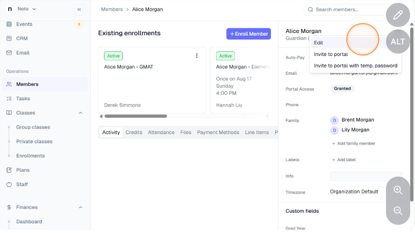Click the right panel vertical scrollbar
This screenshot has height=233, width=415.
tap(412, 113)
